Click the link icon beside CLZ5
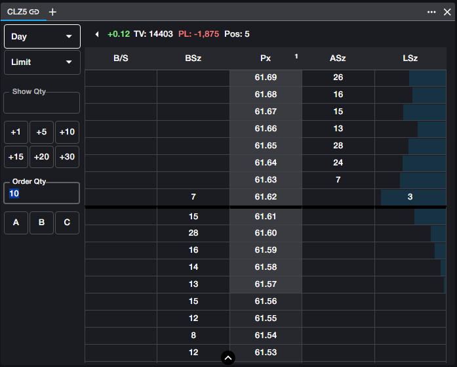Screen dimensions: 457x367 coord(34,12)
